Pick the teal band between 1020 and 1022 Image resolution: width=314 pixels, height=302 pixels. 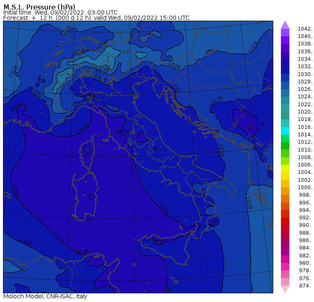click(285, 108)
